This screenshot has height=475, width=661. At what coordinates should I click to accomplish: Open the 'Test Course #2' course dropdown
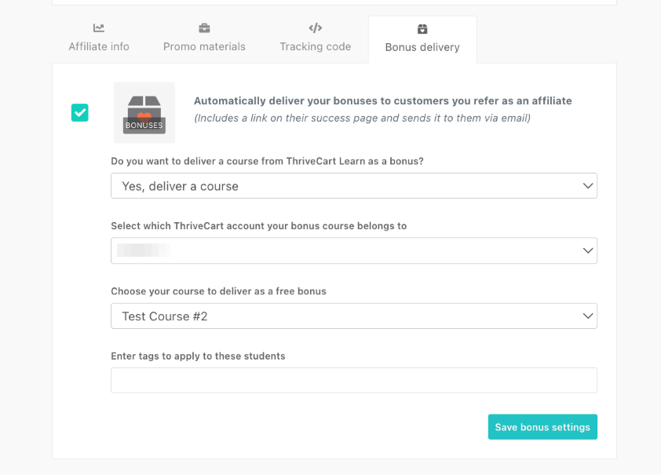[x=353, y=316]
